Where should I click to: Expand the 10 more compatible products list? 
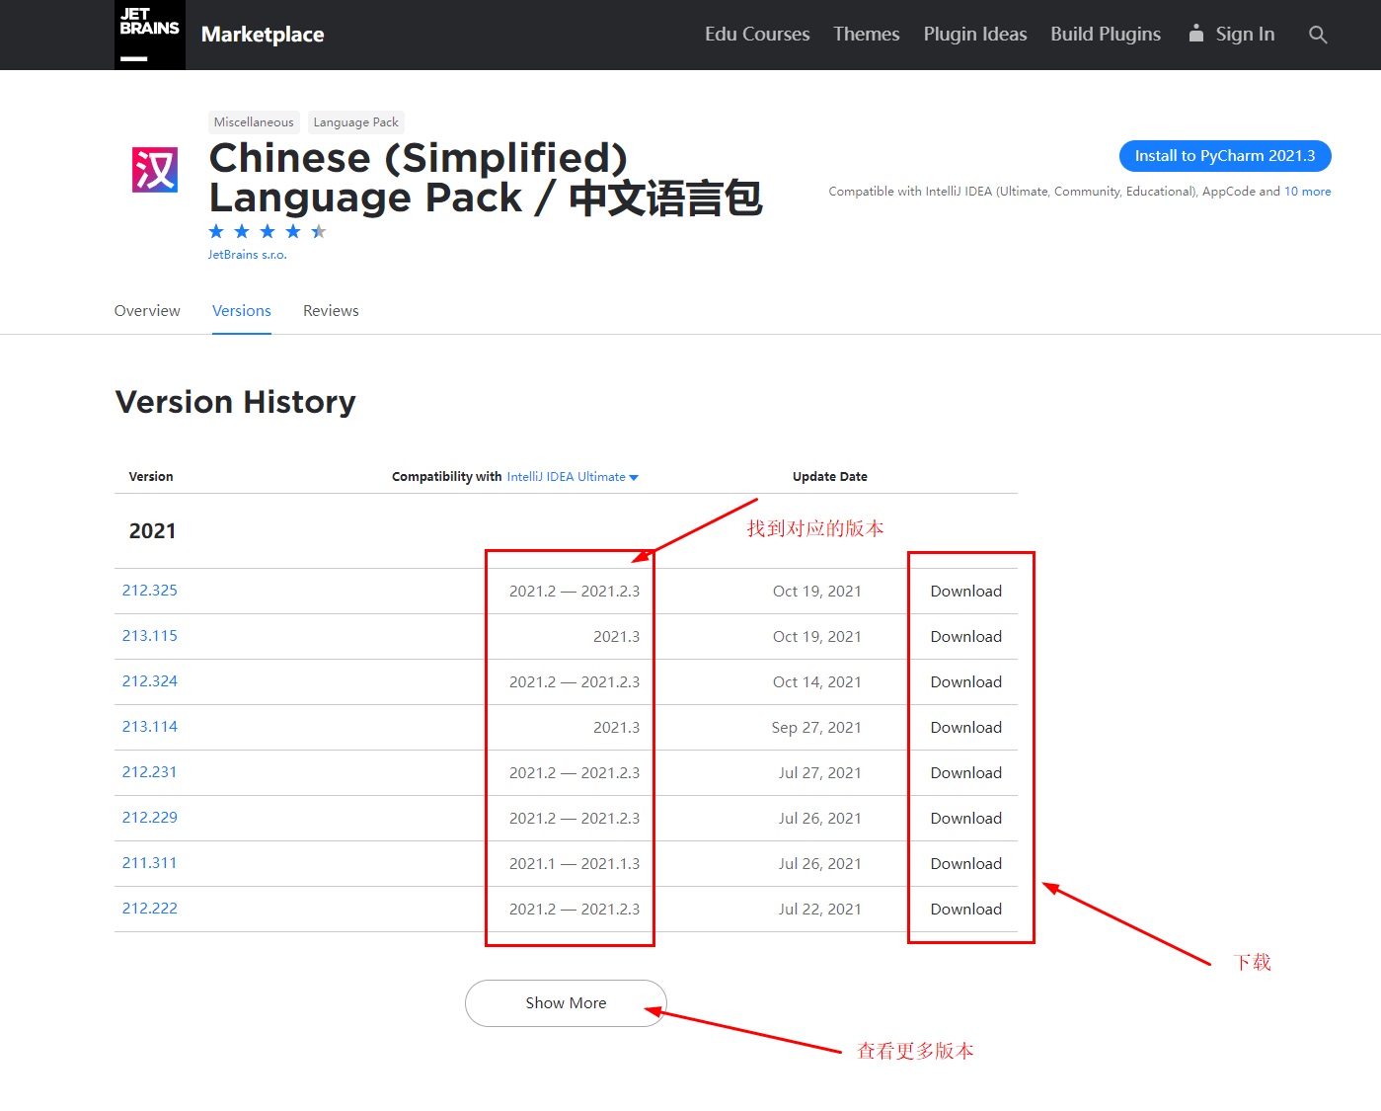(1308, 191)
